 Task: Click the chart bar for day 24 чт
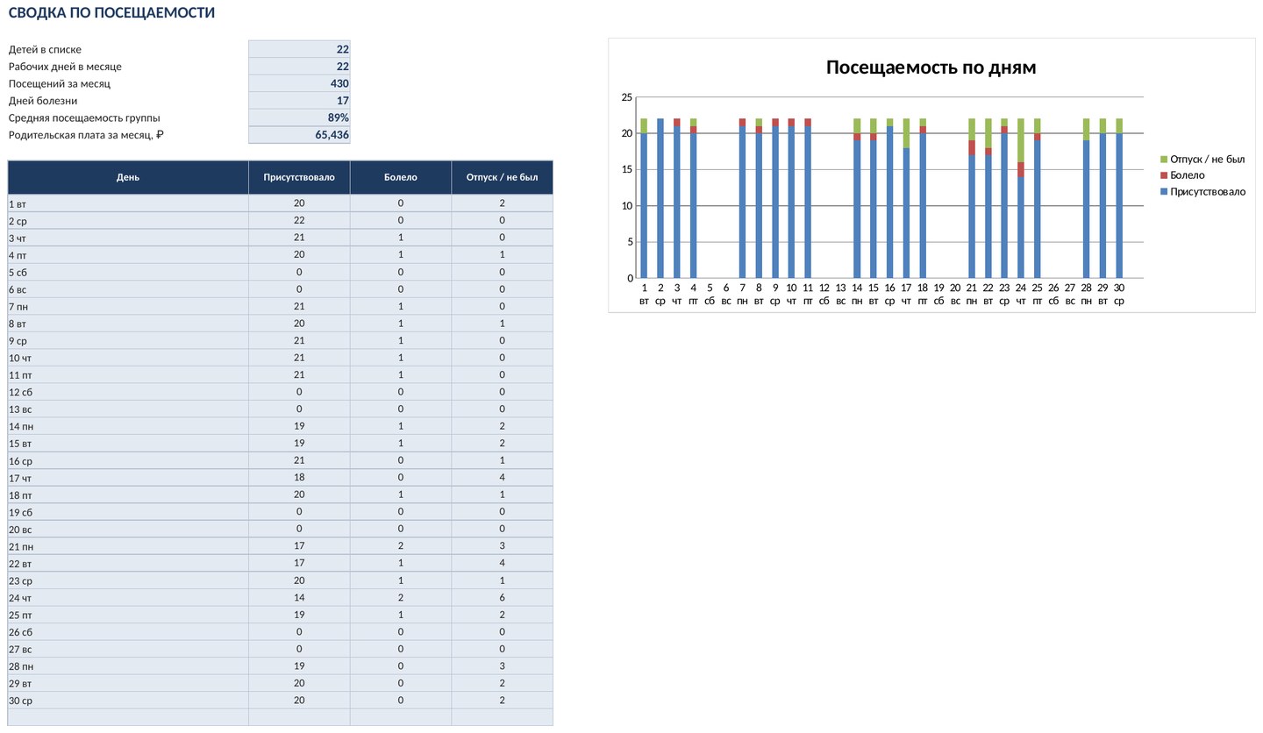pos(1021,198)
